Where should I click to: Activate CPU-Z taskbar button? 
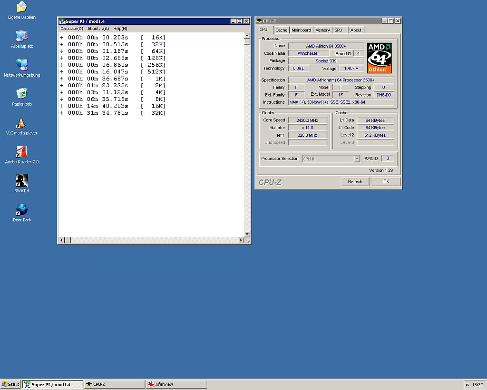click(x=115, y=384)
